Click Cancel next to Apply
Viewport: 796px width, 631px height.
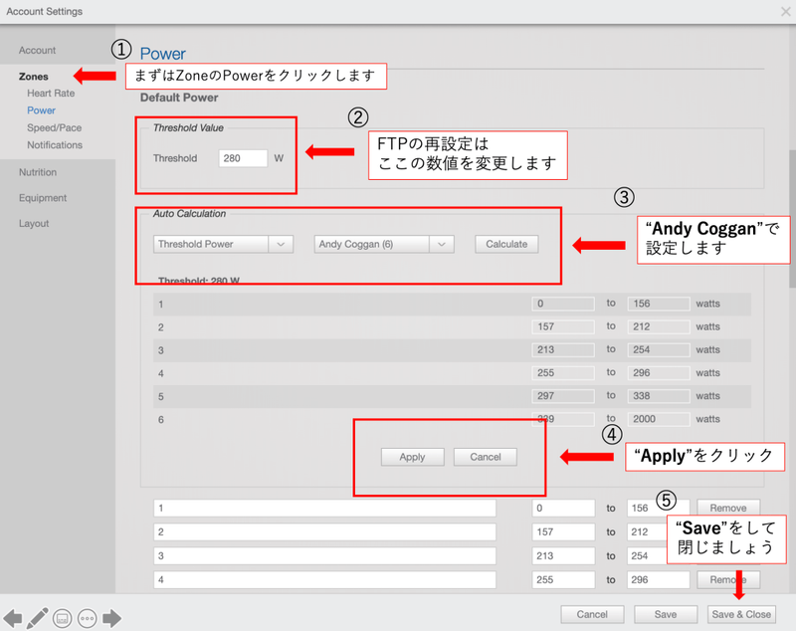486,457
